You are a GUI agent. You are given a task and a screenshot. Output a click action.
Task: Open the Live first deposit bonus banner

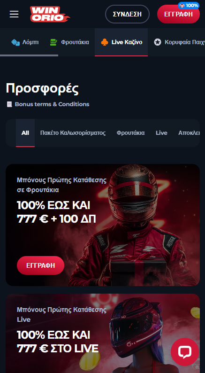[x=103, y=333]
